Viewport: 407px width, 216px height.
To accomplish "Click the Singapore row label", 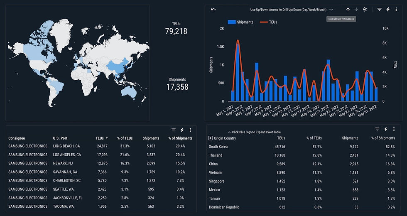I will pos(217,181).
